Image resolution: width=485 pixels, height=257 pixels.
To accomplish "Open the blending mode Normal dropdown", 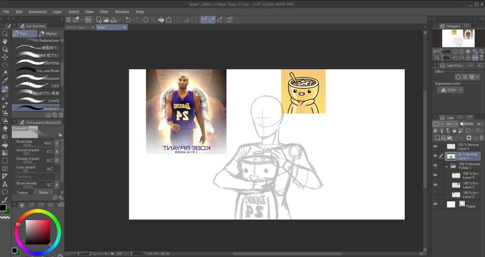I will (x=451, y=124).
